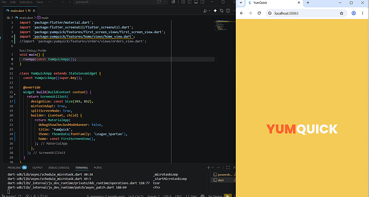Screen dimensions: 369x197
Task: Expand the run options dropdown arrow
Action: point(210,11)
